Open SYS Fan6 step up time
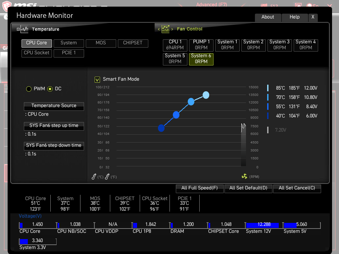 coord(54,126)
